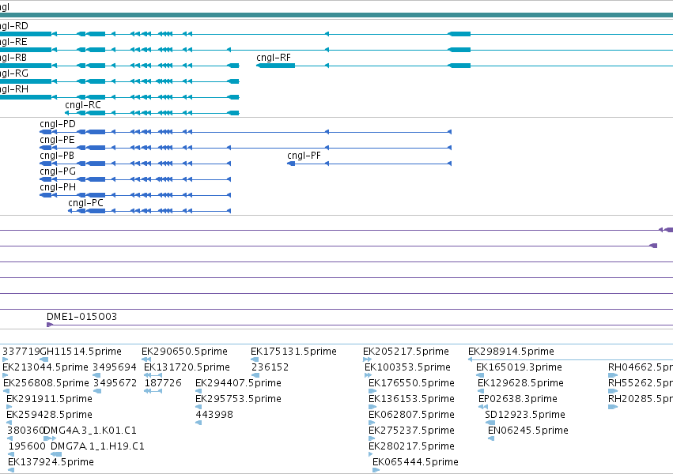The height and width of the screenshot is (474, 673).
Task: Open the cngl-PC CDS label
Action: (x=86, y=203)
